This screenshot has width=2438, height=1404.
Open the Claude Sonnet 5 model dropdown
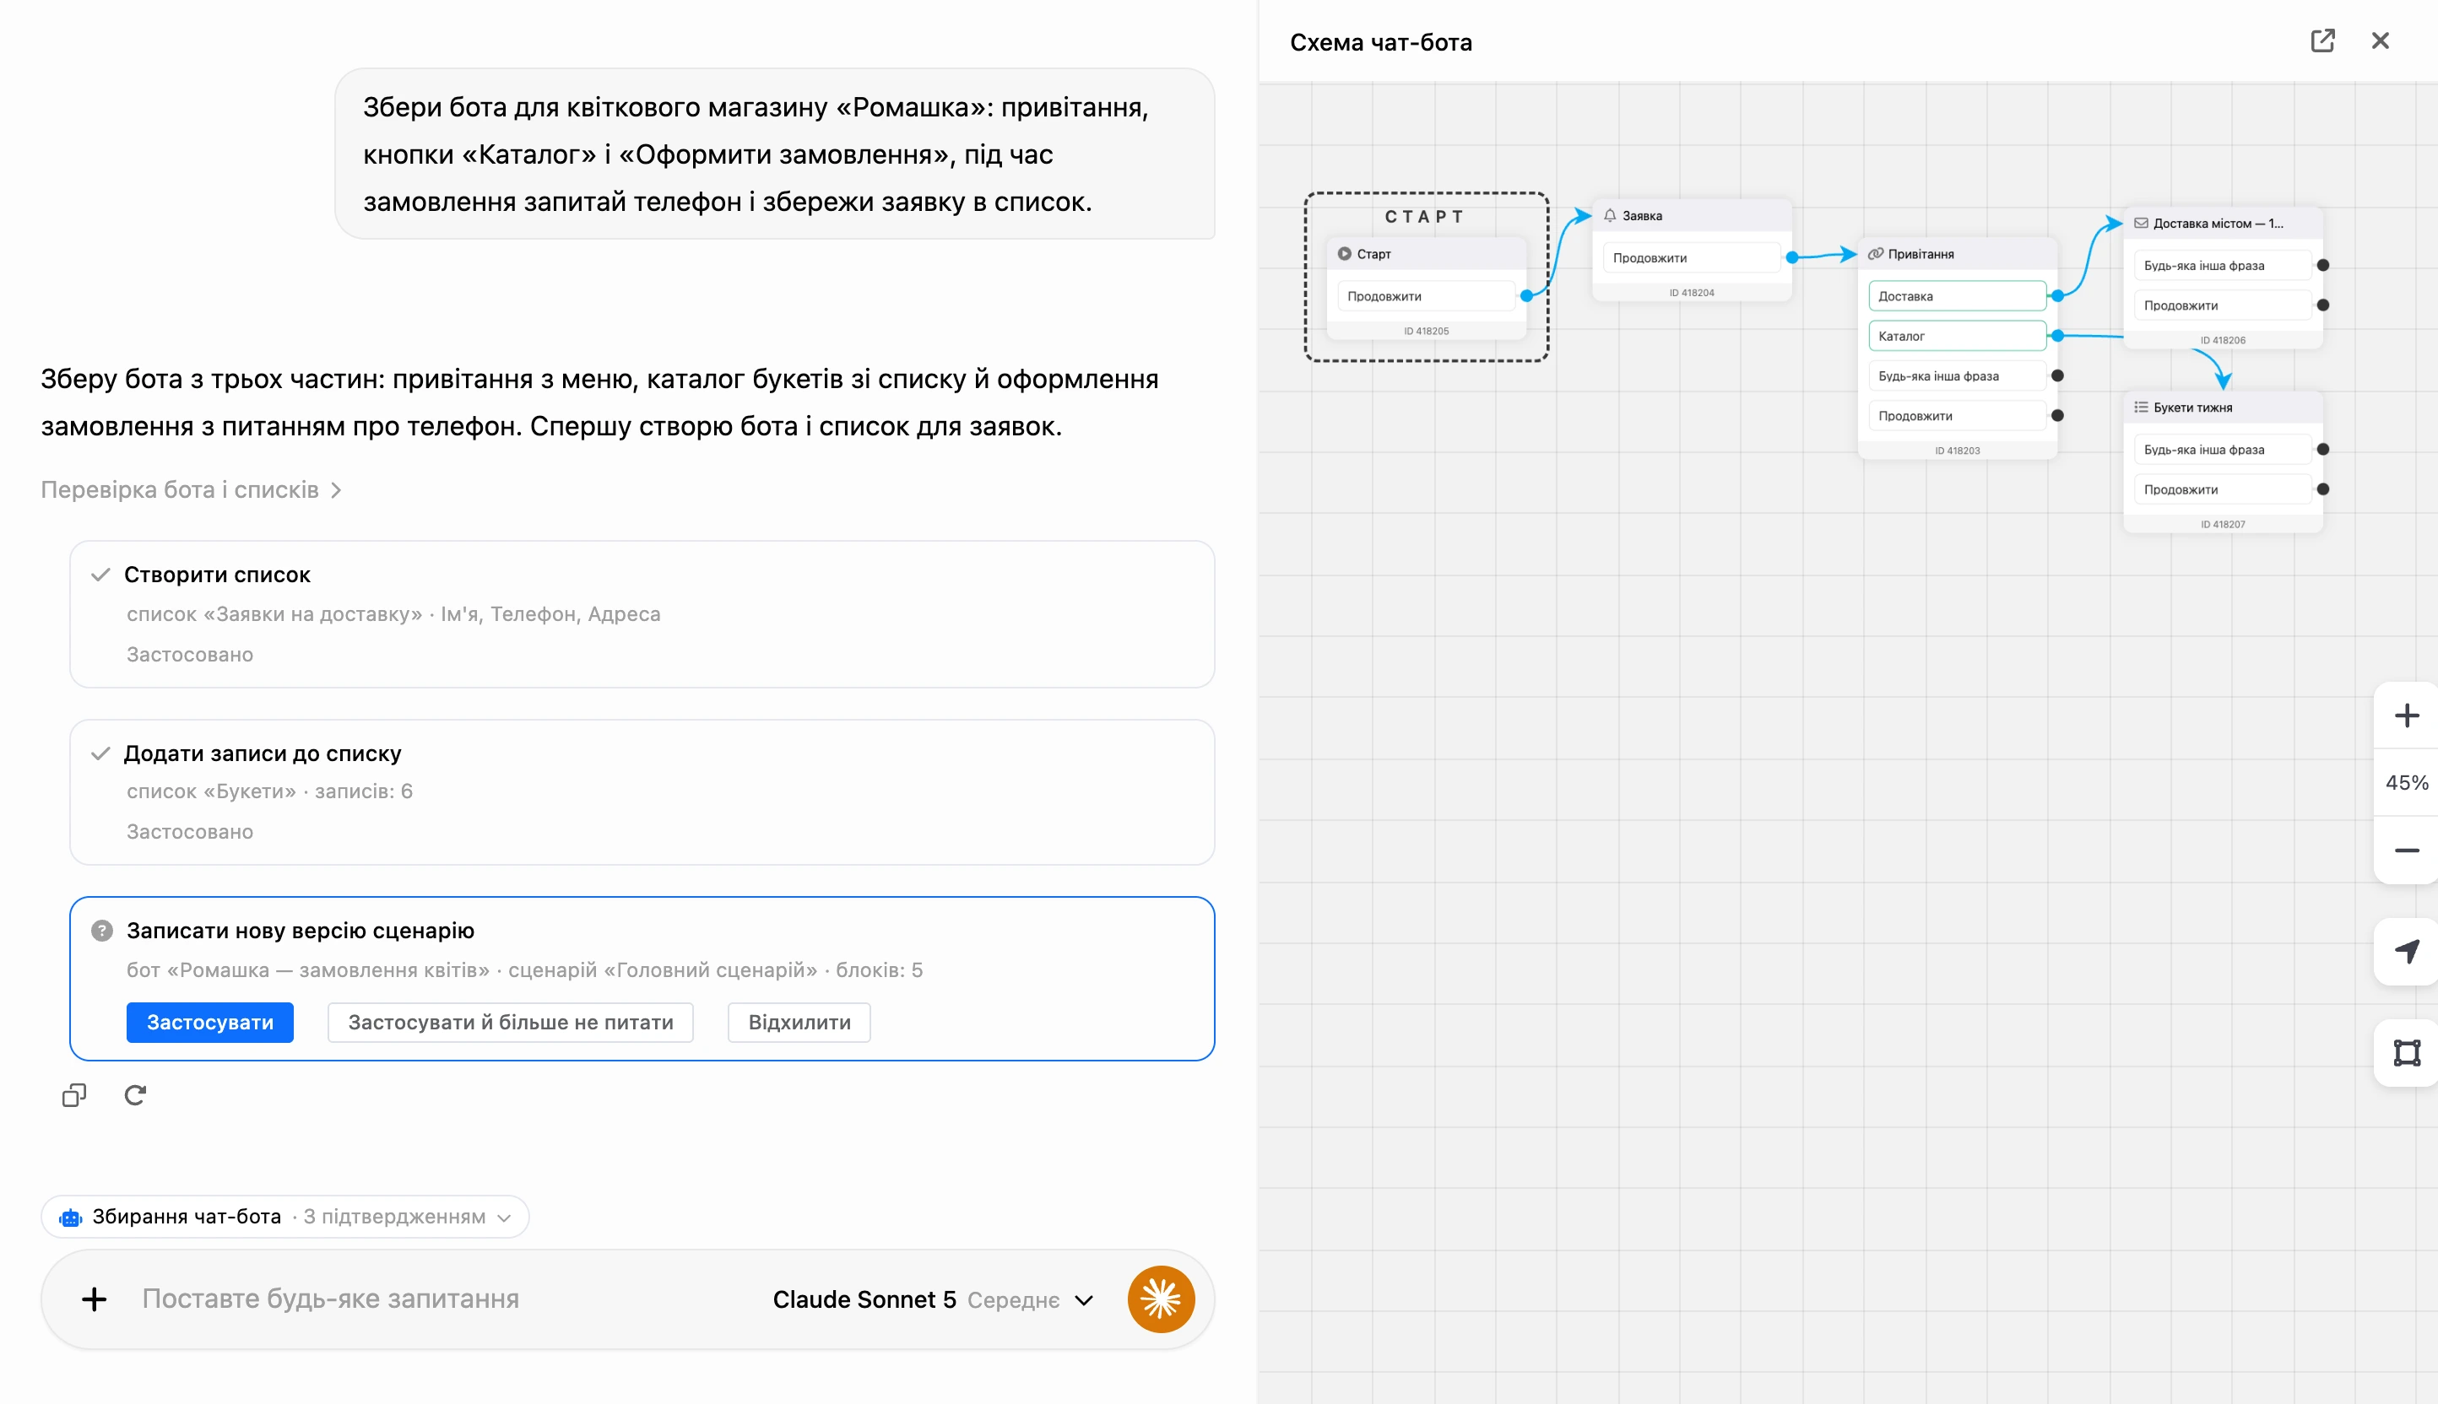coord(932,1300)
